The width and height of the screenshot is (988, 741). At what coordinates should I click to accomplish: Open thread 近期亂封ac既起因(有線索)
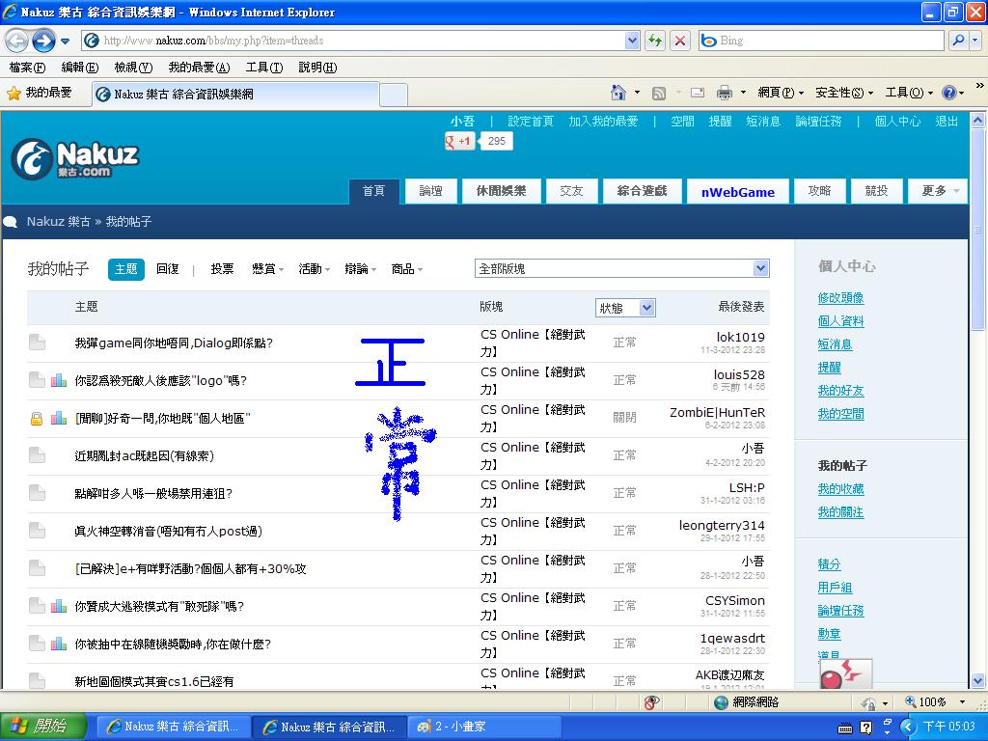pyautogui.click(x=145, y=455)
